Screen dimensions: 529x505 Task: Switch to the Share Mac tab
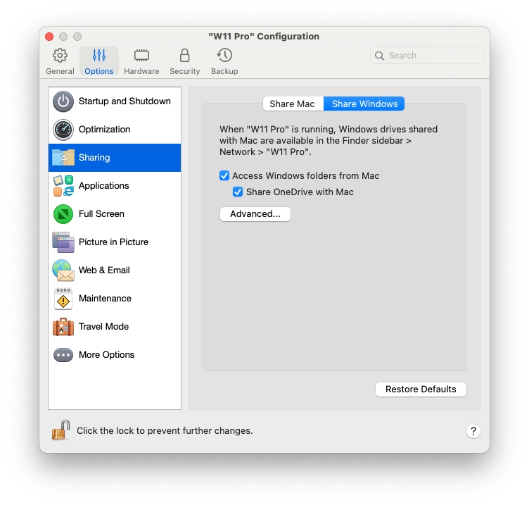point(292,104)
